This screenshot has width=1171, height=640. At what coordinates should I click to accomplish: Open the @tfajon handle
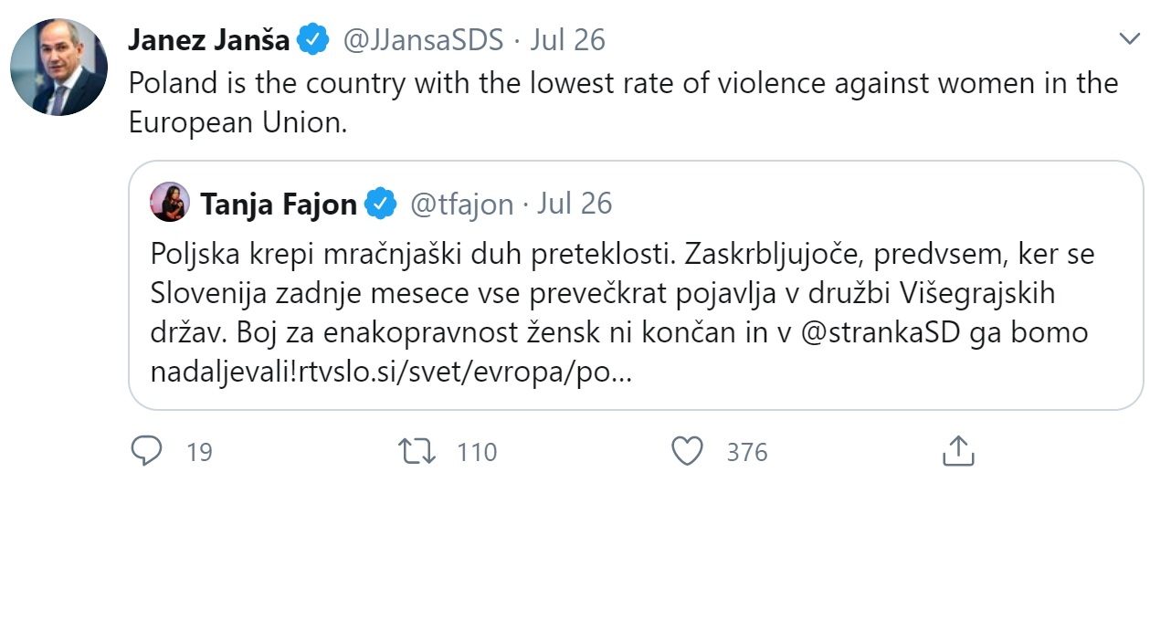(461, 204)
